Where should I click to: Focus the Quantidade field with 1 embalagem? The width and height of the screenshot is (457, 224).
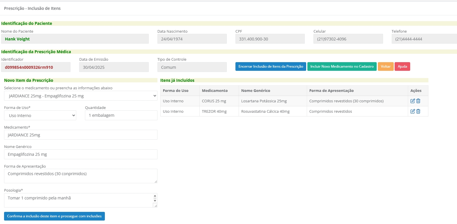click(121, 115)
